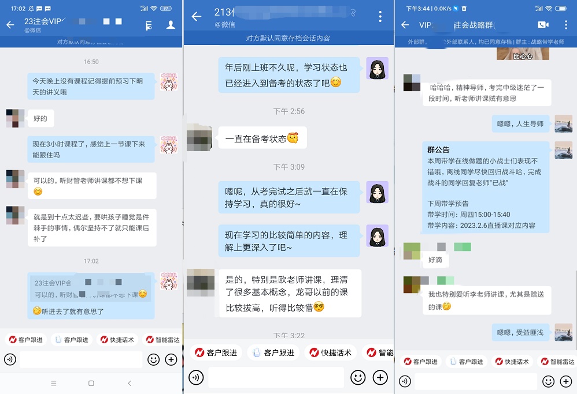
Task: Select 快捷话术 in the left chat toolbar
Action: tap(118, 340)
